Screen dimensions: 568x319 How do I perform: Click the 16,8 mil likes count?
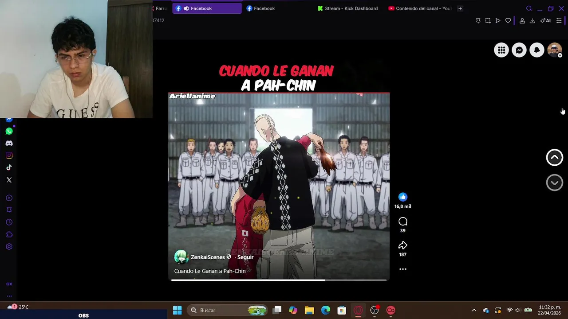click(402, 206)
